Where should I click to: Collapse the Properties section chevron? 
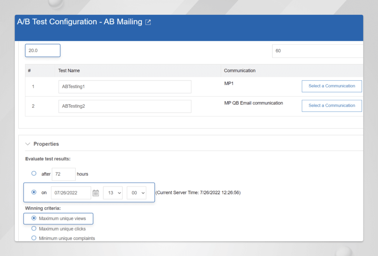(28, 144)
